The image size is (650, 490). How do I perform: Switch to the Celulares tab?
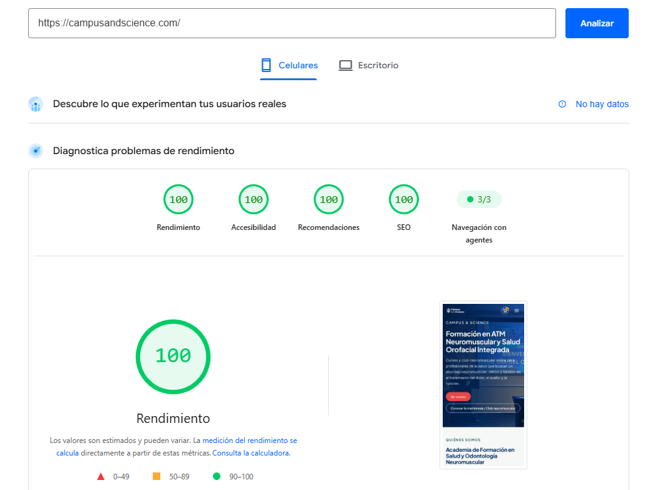coord(289,66)
